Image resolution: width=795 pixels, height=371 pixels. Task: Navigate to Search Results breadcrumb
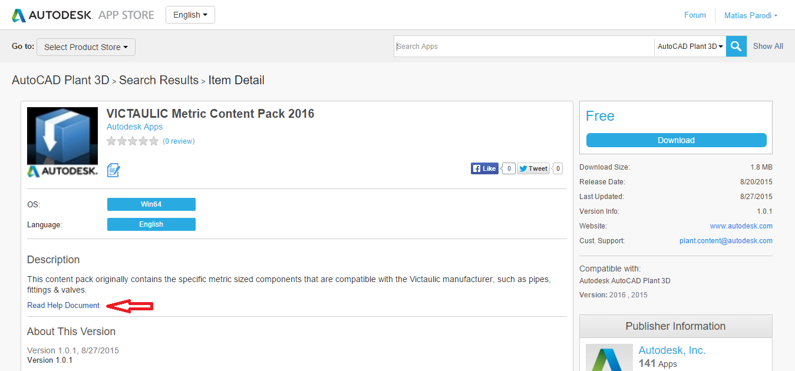pos(159,80)
